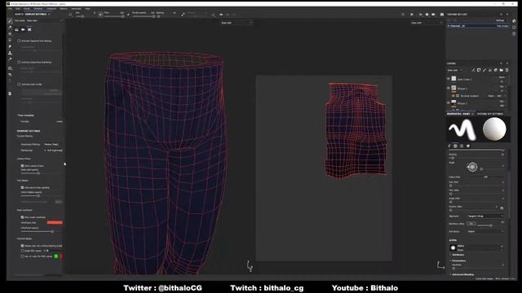Select the Projection tool in left toolbar
The image size is (522, 293).
(10, 34)
